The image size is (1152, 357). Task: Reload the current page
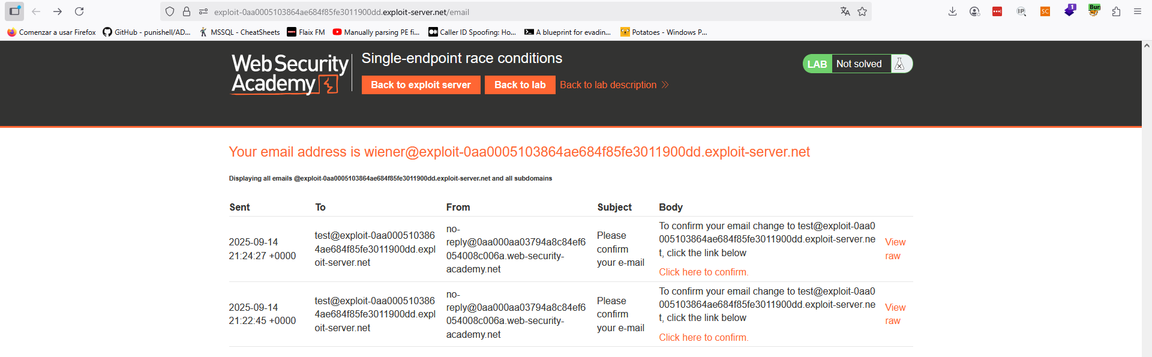click(x=79, y=11)
